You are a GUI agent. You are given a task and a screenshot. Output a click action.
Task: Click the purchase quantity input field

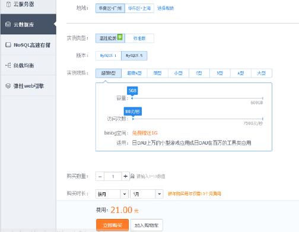click(113, 176)
